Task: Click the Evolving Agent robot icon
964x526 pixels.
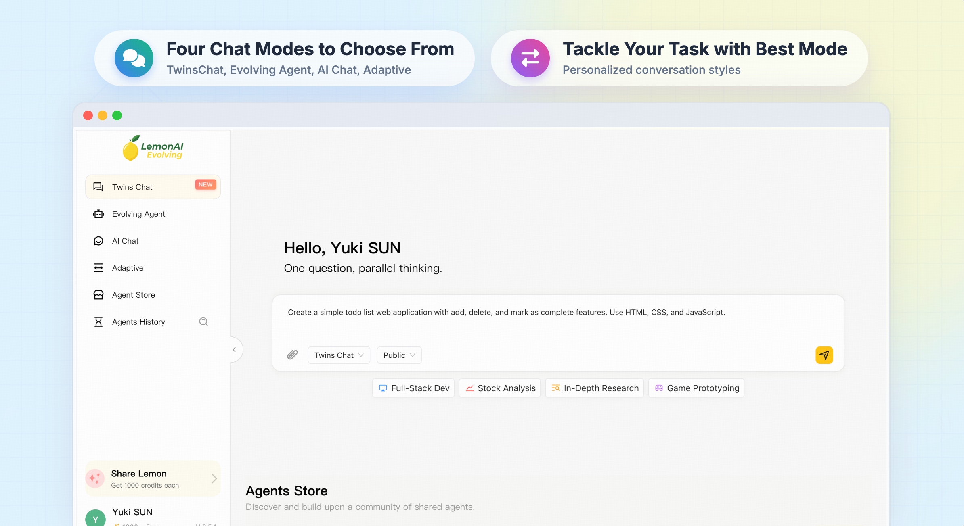Action: tap(98, 214)
